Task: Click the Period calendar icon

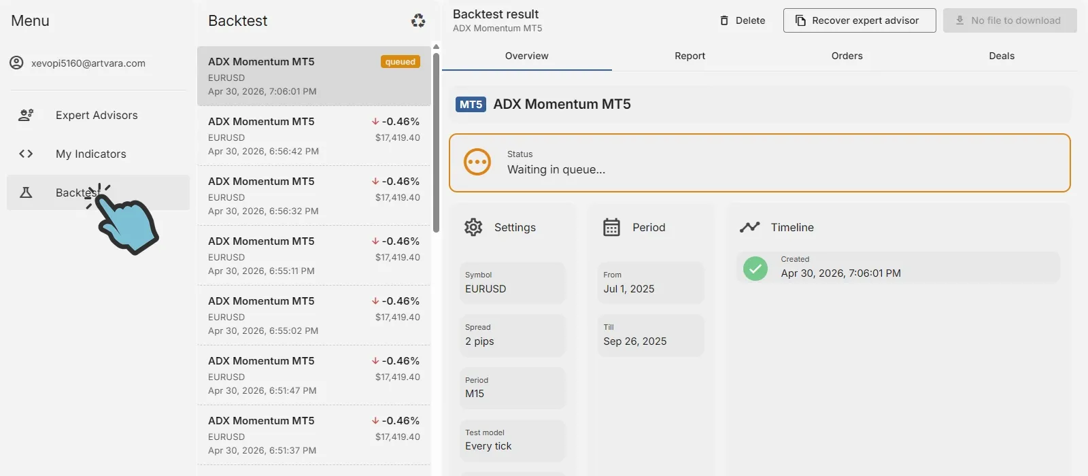Action: [611, 227]
